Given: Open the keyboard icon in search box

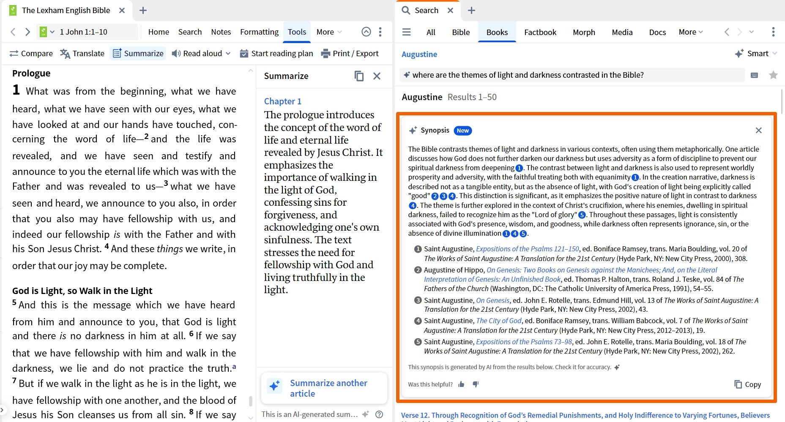Looking at the screenshot, I should click(754, 75).
